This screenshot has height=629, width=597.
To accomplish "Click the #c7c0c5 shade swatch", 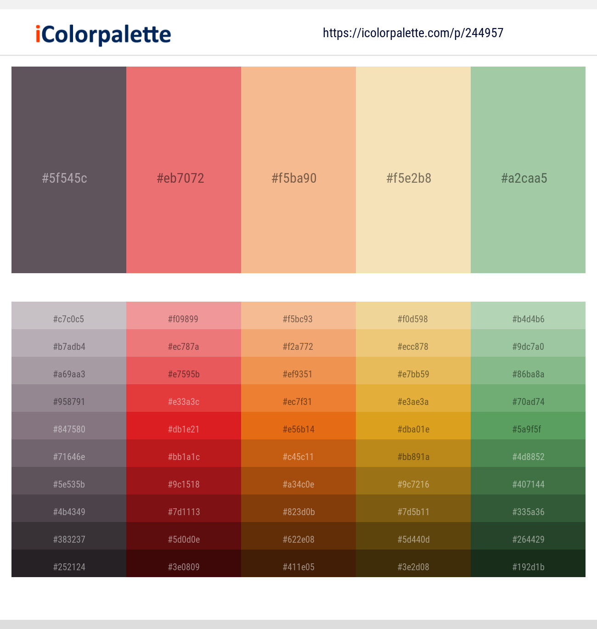I will [68, 319].
